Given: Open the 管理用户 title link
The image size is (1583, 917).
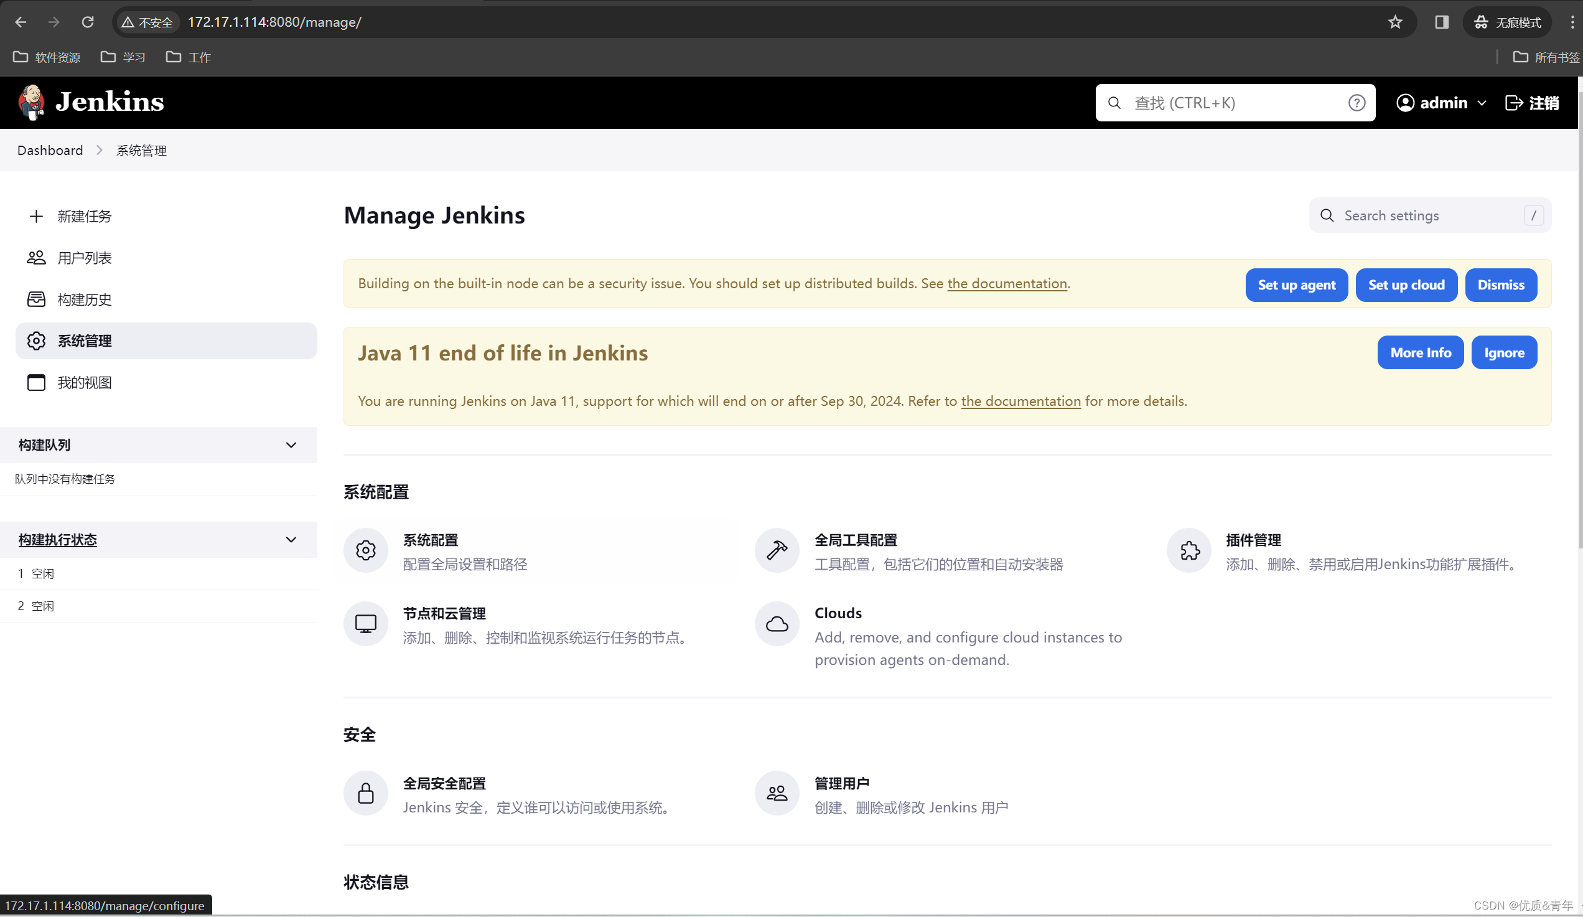Looking at the screenshot, I should tap(842, 783).
